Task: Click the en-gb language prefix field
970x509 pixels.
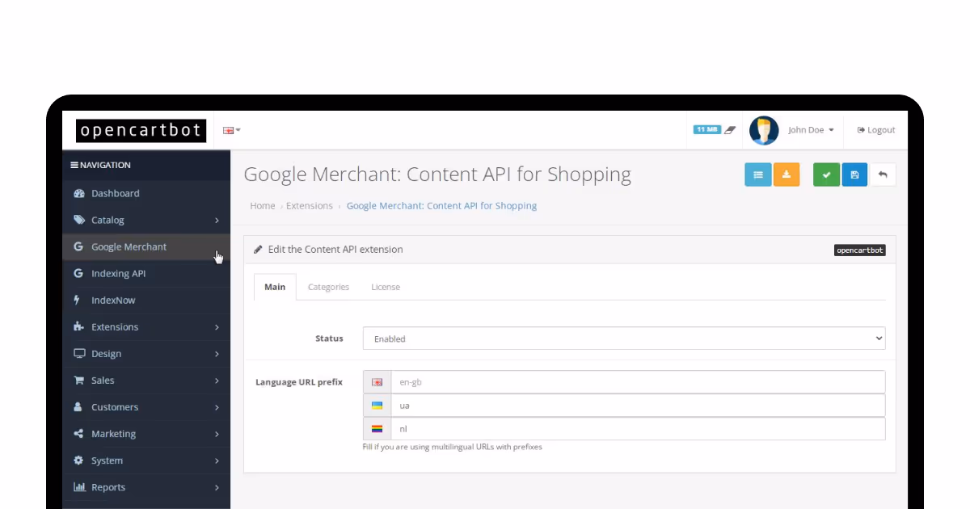Action: pyautogui.click(x=638, y=382)
